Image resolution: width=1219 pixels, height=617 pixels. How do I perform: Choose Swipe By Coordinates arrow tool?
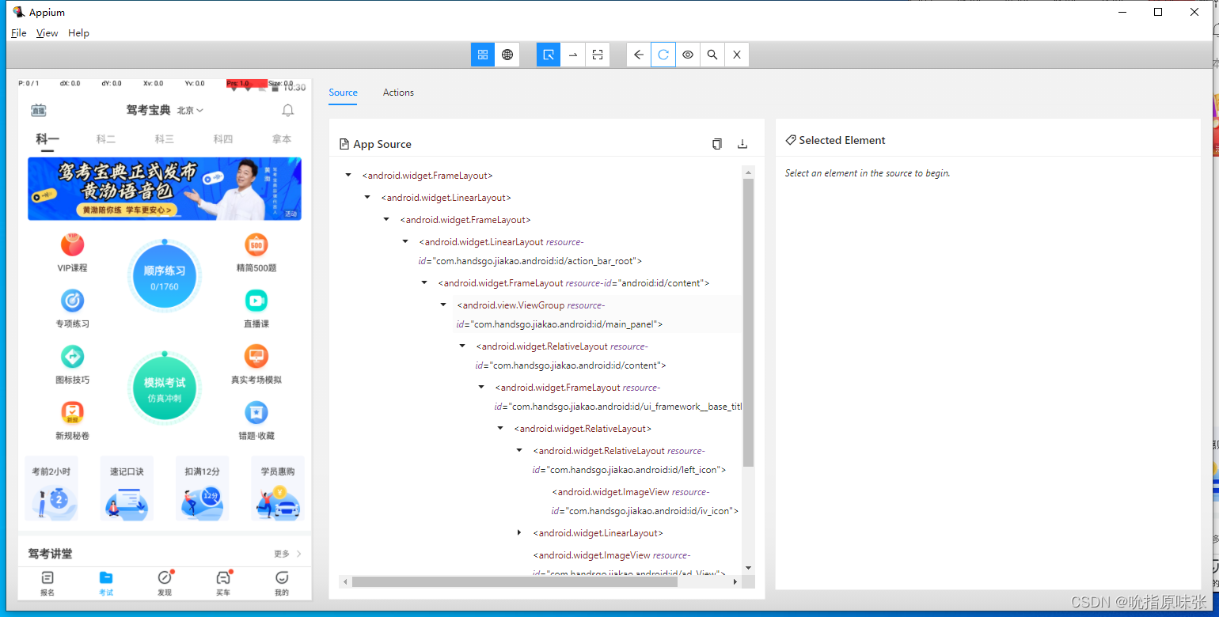pos(573,55)
